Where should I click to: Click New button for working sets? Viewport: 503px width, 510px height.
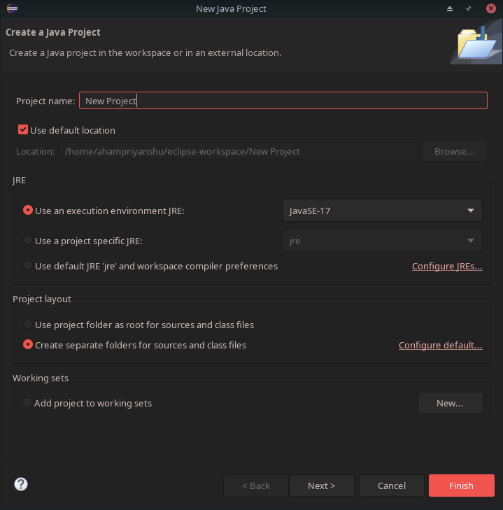pos(450,403)
